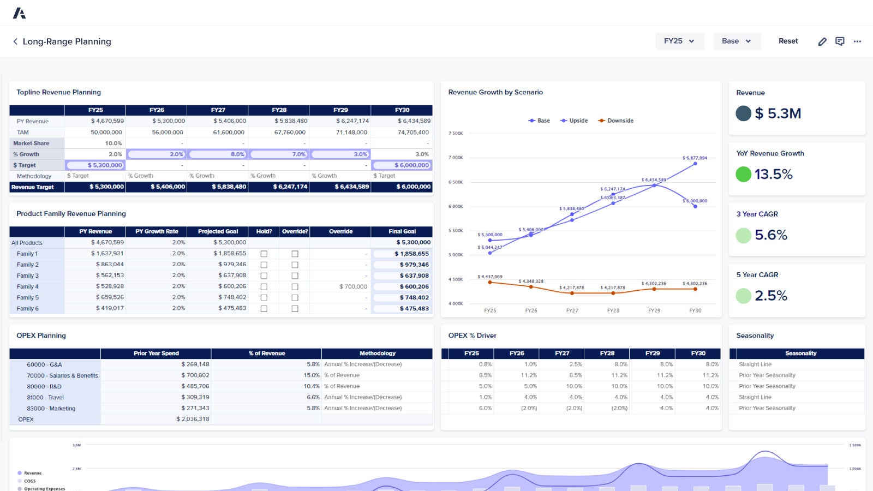The width and height of the screenshot is (873, 491).
Task: Edit the $5,300,000 Target input for FY25
Action: [95, 165]
